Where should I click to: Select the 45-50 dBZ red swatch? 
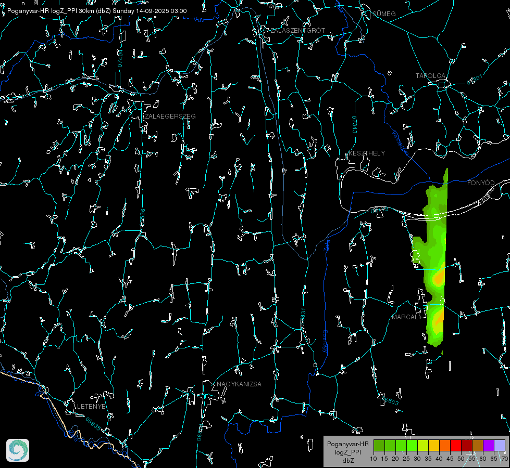[x=456, y=445]
